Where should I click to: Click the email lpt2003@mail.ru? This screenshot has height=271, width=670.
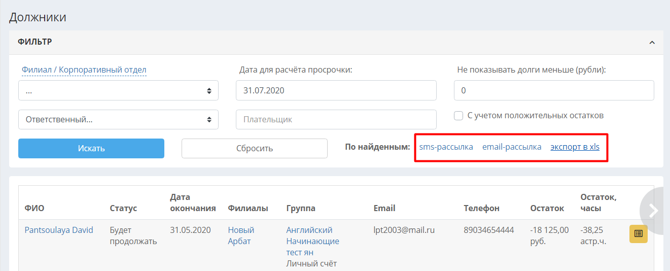coord(404,230)
